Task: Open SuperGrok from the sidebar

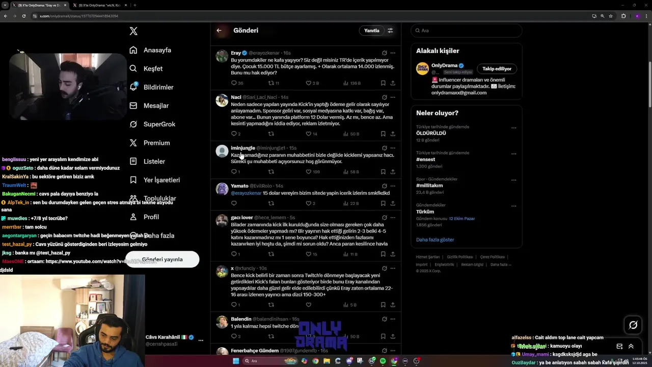Action: pyautogui.click(x=152, y=124)
